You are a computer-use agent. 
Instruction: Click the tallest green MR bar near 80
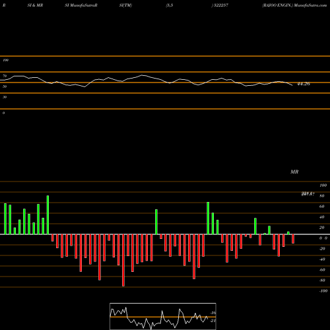click(x=48, y=215)
